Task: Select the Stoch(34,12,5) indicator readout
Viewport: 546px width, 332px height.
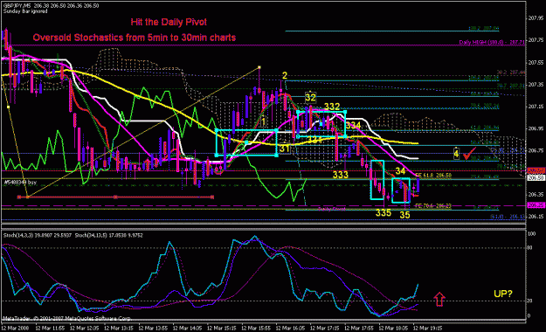Action: pos(108,236)
